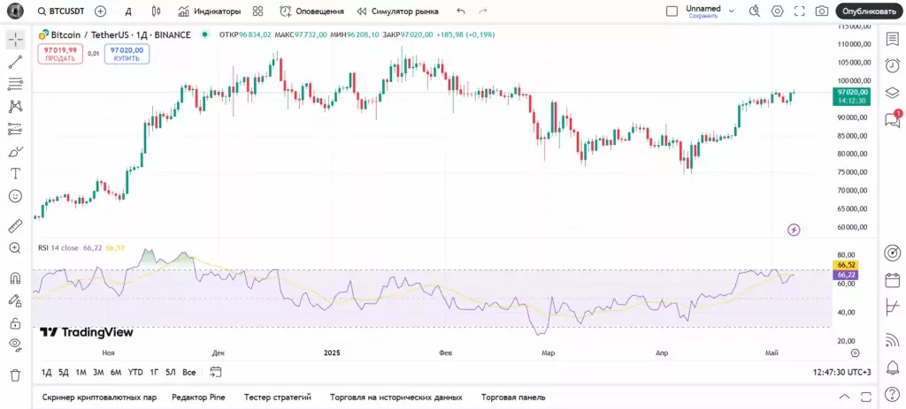
Task: Toggle lock all drawings
Action: [x=16, y=323]
